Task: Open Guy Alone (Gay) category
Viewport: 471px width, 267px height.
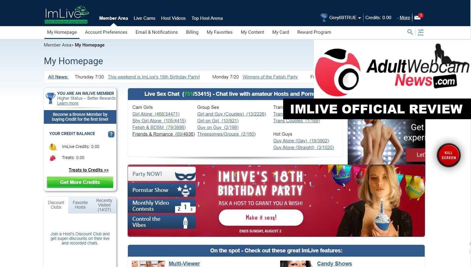Action: (x=301, y=141)
